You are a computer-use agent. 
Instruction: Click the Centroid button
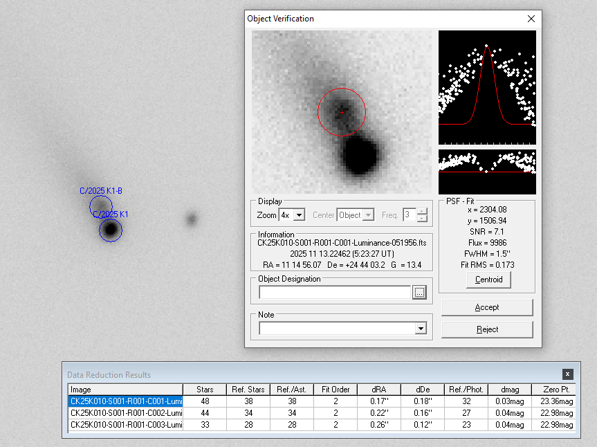[488, 280]
